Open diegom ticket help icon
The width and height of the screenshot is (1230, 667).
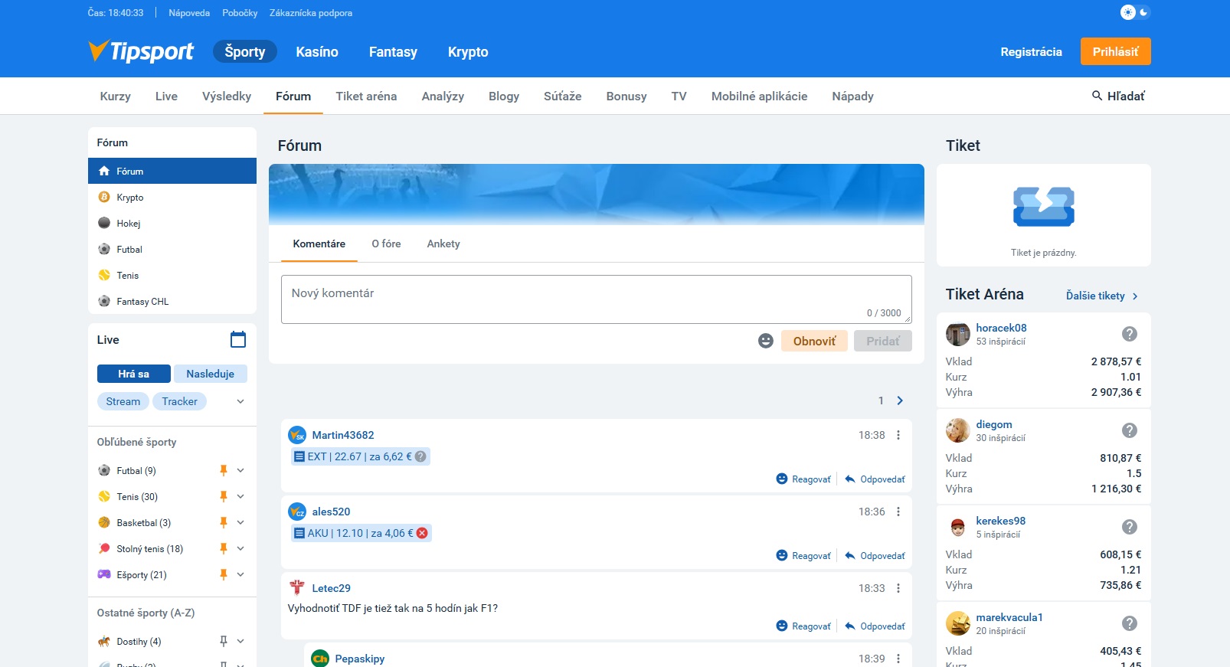(x=1130, y=430)
